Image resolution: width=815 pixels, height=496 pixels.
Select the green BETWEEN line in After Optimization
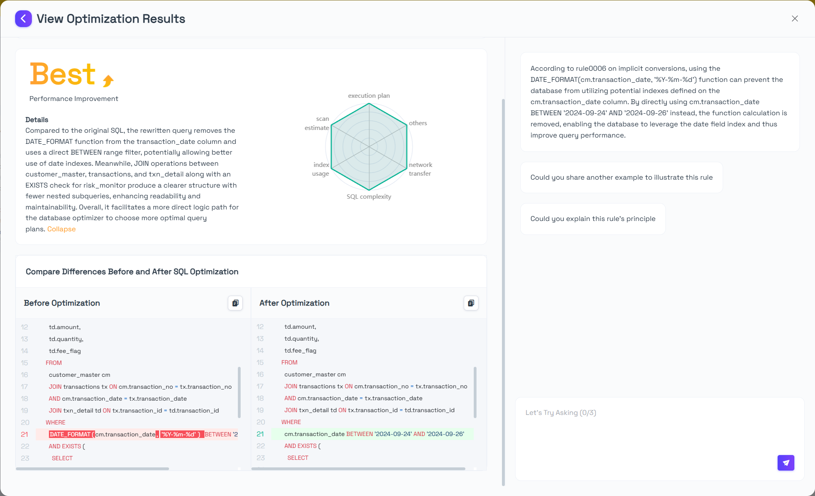pyautogui.click(x=374, y=434)
